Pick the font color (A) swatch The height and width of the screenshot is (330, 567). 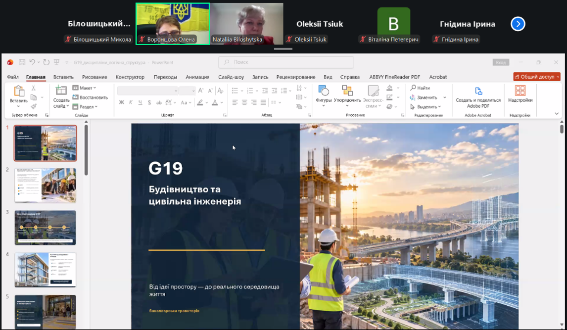(215, 102)
